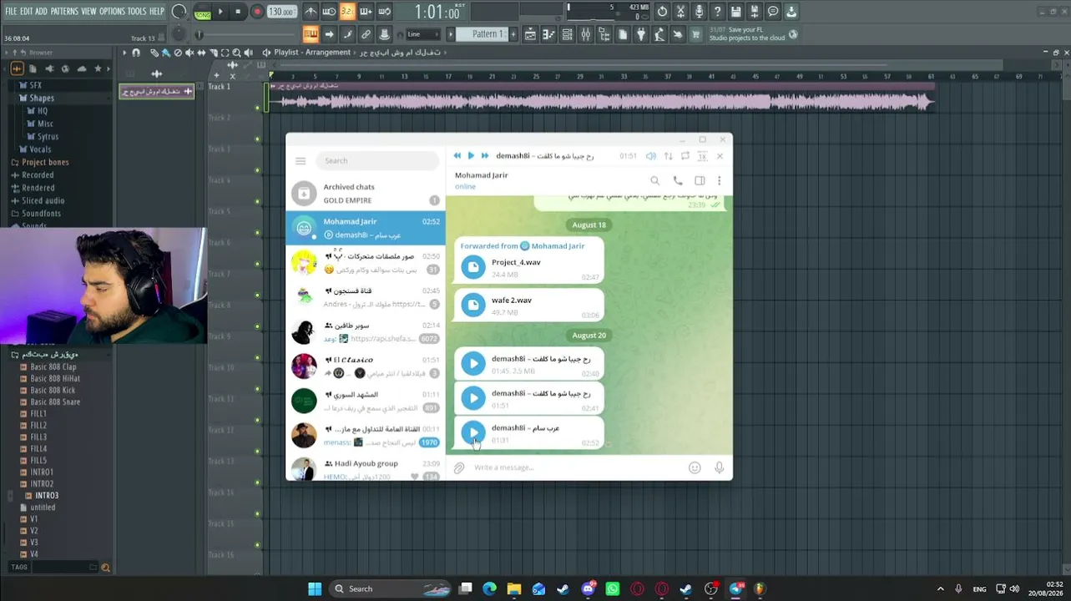Screen dimensions: 1071x601
Task: Play the demash8i track dated 02:52
Action: [473, 432]
